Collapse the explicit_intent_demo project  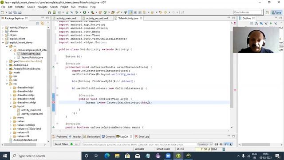tap(3, 43)
